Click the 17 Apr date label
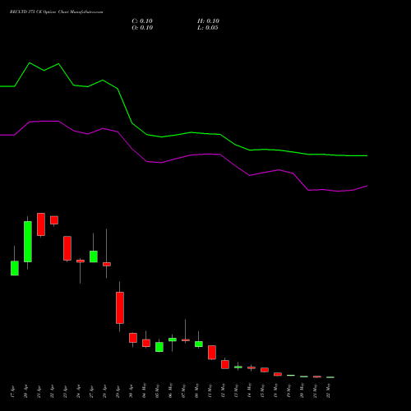This screenshot has width=411, height=411. pyautogui.click(x=13, y=392)
